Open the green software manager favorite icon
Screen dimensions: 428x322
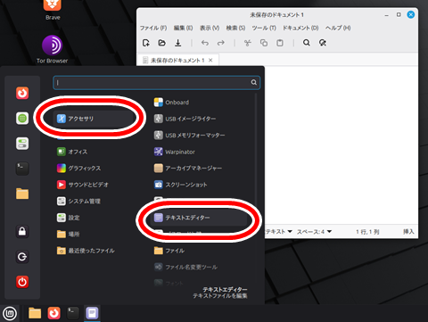point(22,119)
